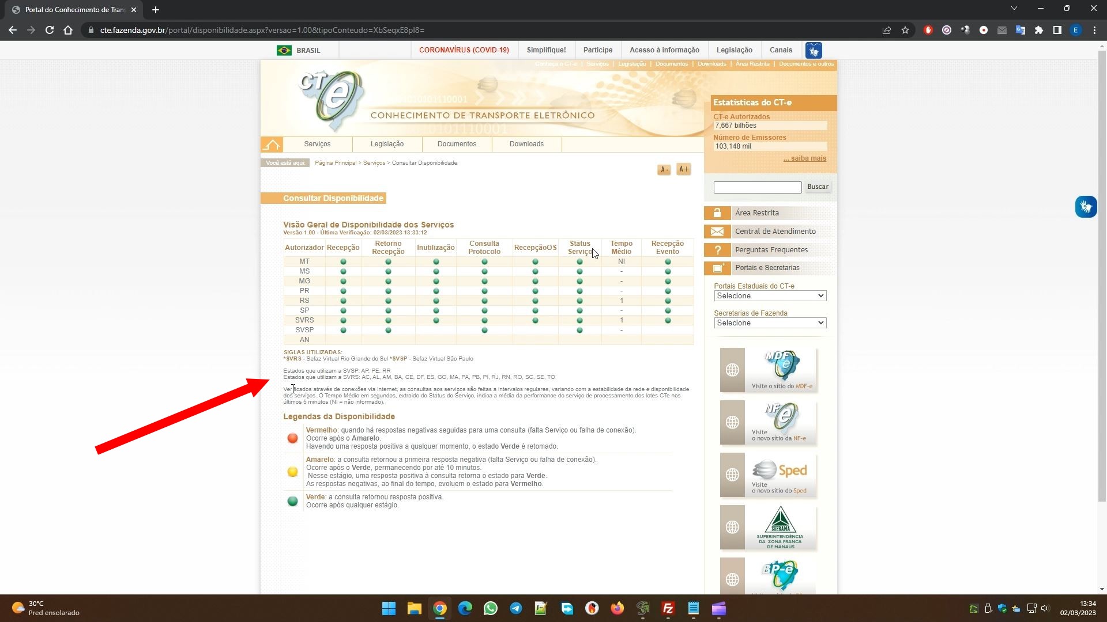Screen dimensions: 1107x622
Task: Bookmark this page with the star icon
Action: (x=905, y=30)
